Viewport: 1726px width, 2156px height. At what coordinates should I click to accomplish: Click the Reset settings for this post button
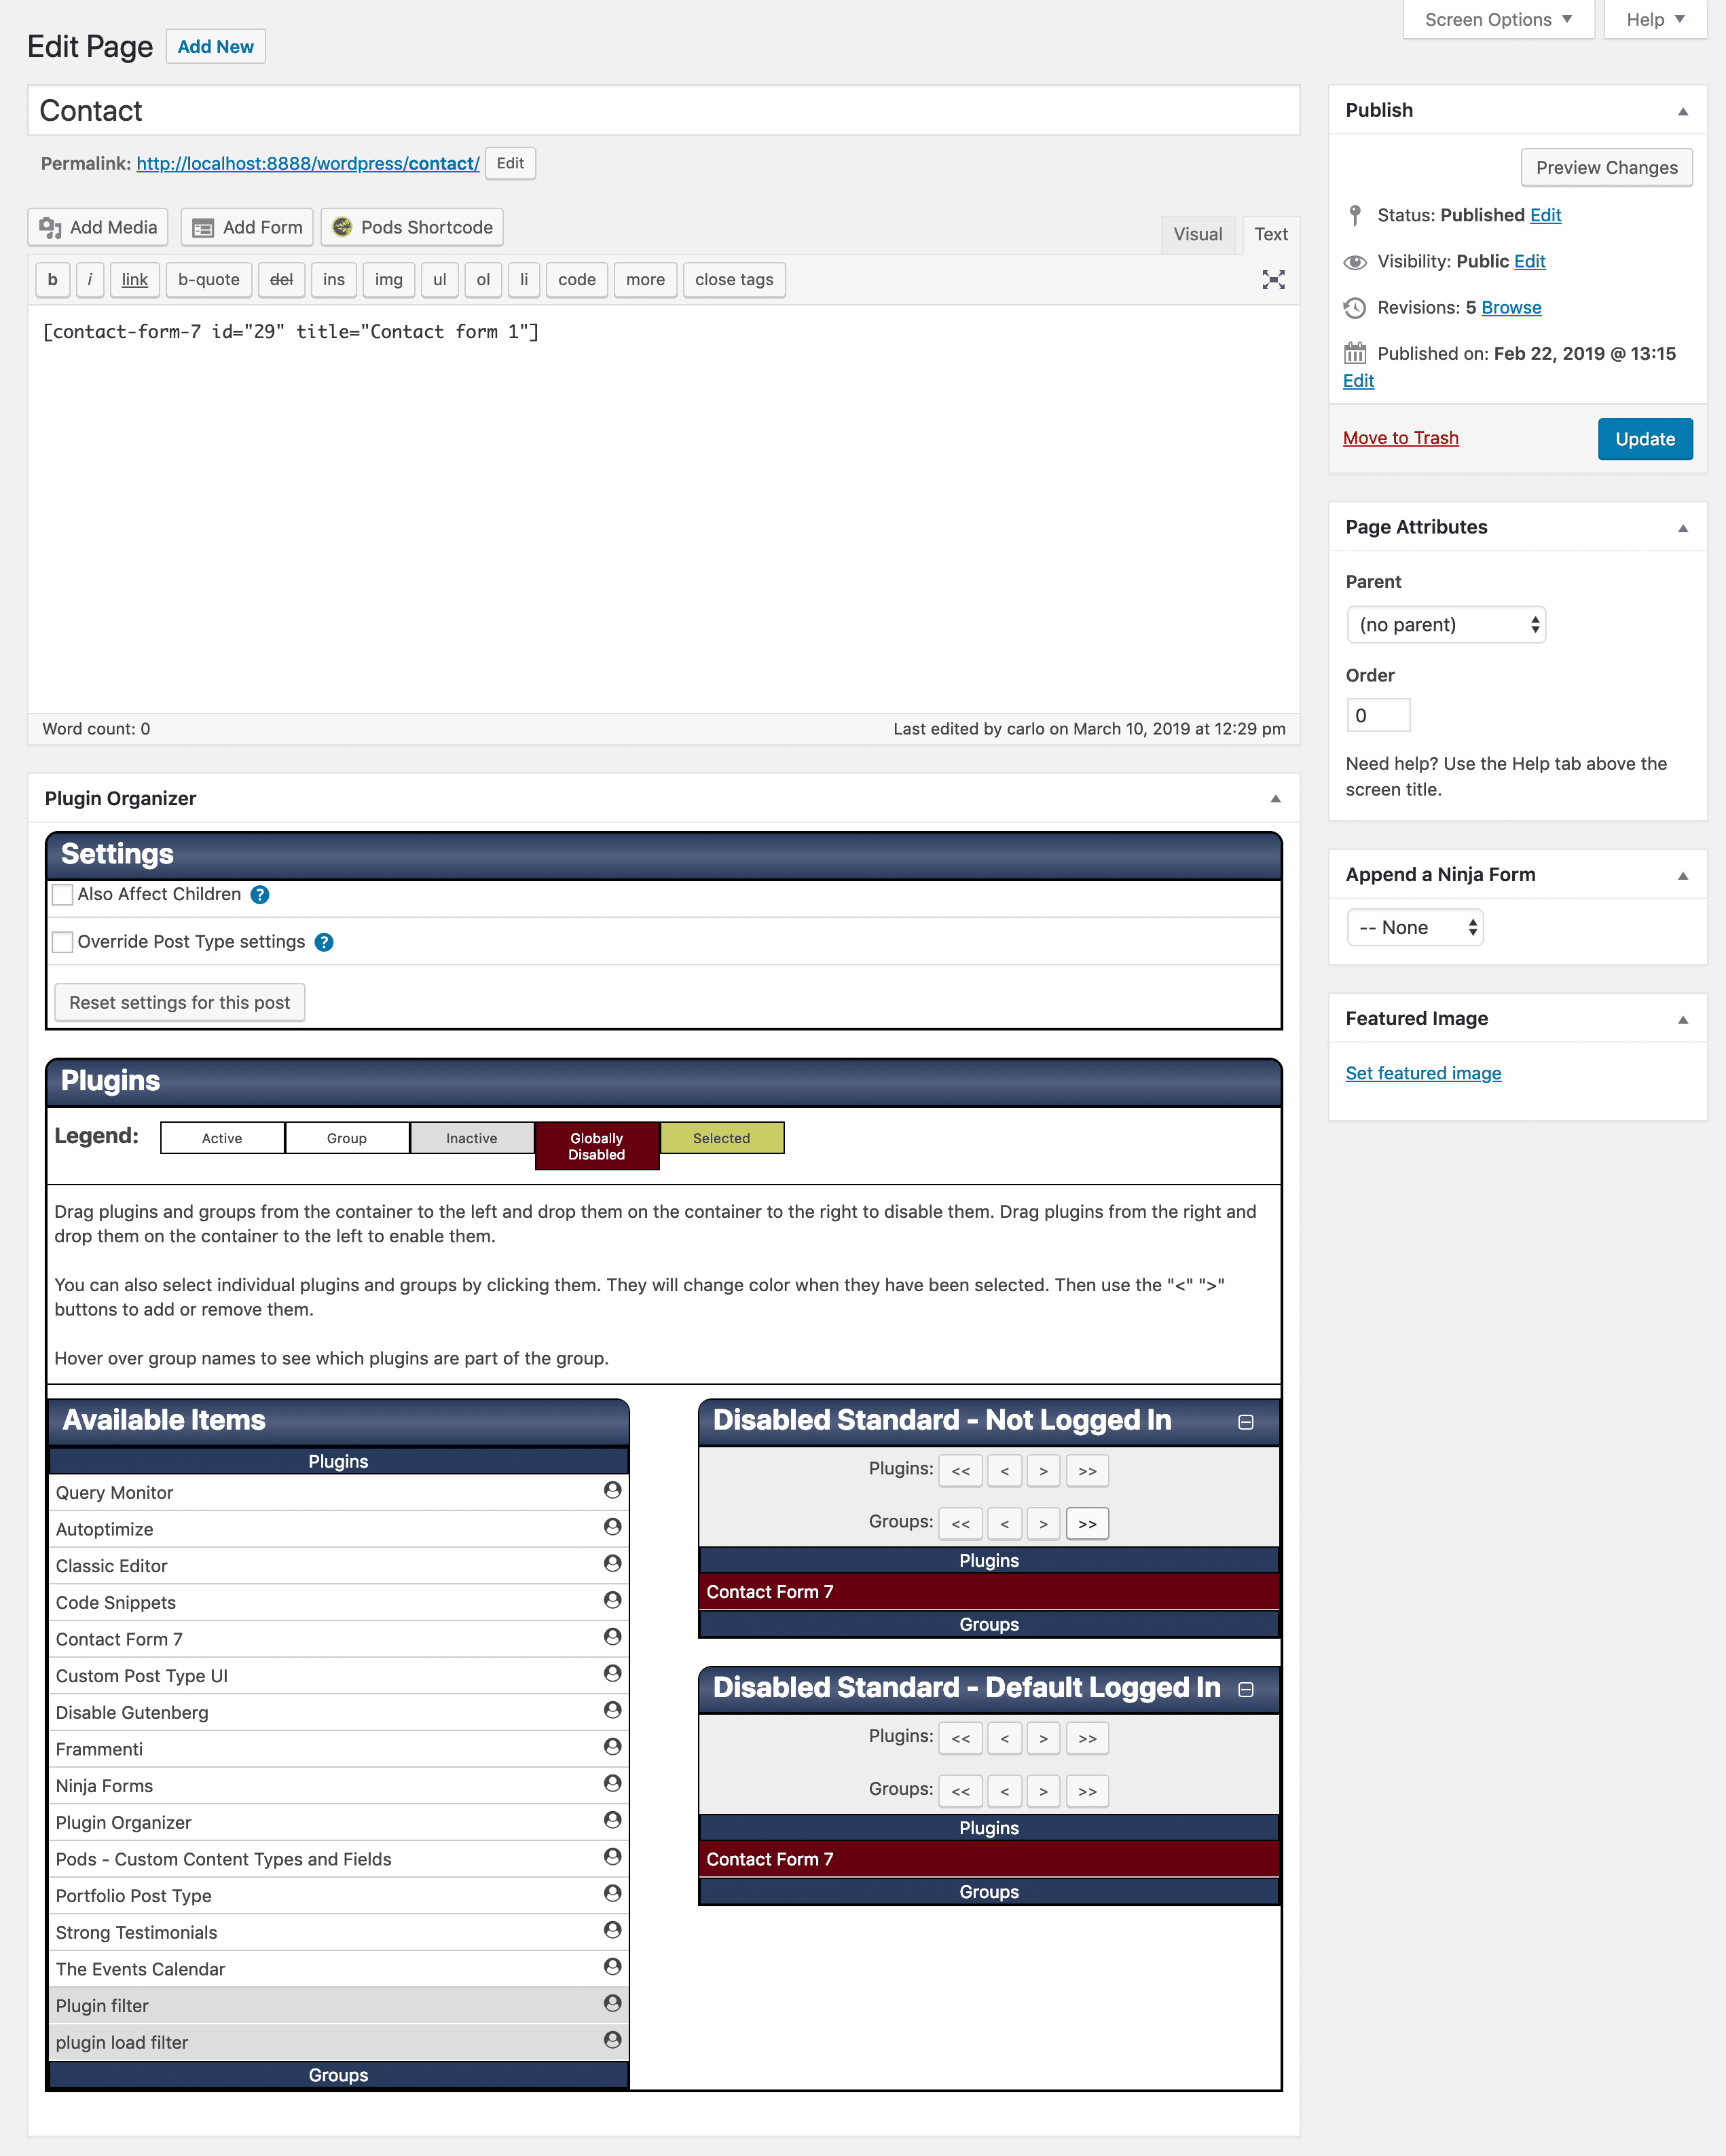(x=178, y=1001)
